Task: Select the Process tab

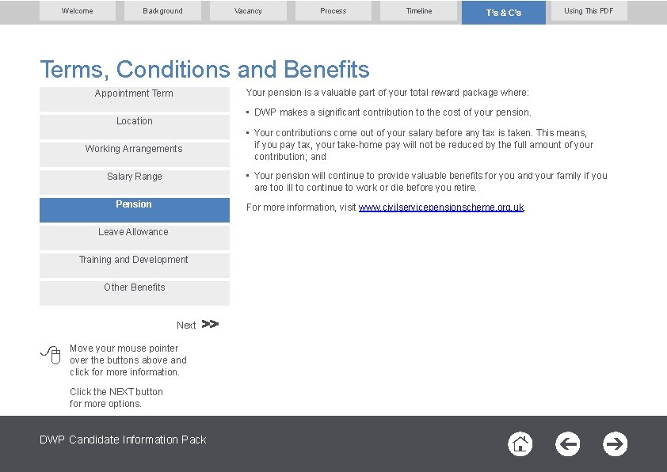Action: (333, 11)
